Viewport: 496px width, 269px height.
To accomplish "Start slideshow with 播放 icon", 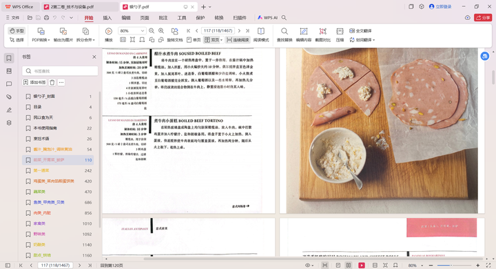I will (109, 31).
